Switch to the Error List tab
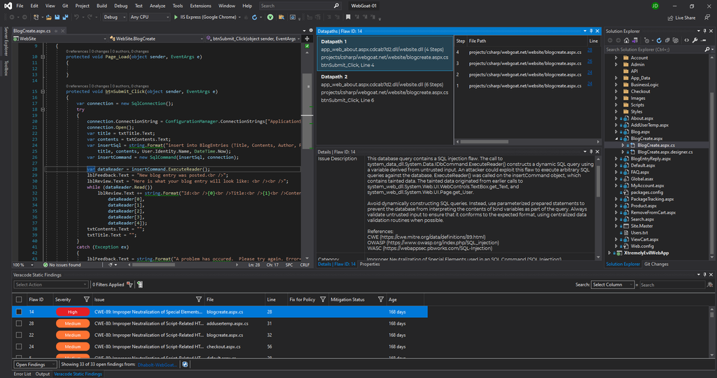The width and height of the screenshot is (717, 378). 22,374
